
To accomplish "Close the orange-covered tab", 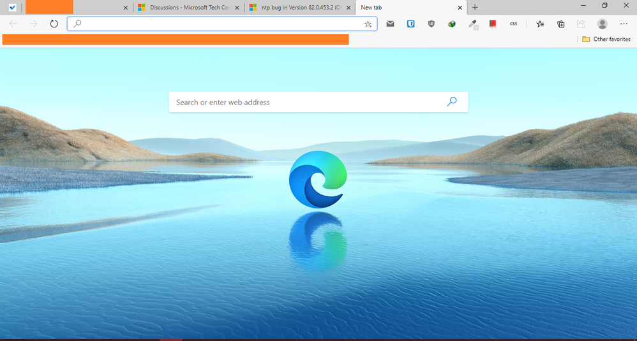I will click(126, 8).
